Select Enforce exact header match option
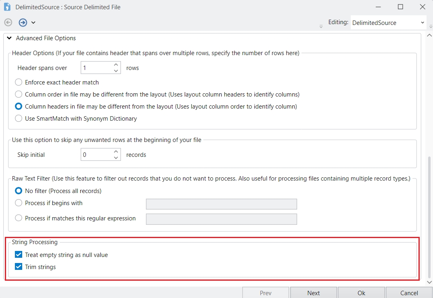Image resolution: width=433 pixels, height=298 pixels. point(19,82)
